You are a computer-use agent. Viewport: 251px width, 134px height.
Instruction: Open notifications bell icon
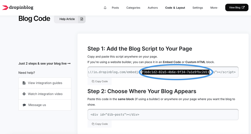(x=105, y=8)
